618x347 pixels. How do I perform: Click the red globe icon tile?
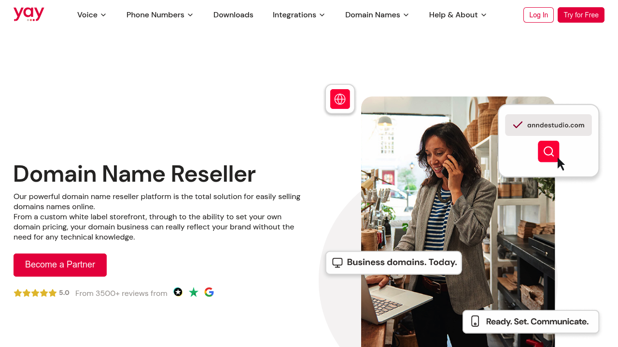(340, 99)
